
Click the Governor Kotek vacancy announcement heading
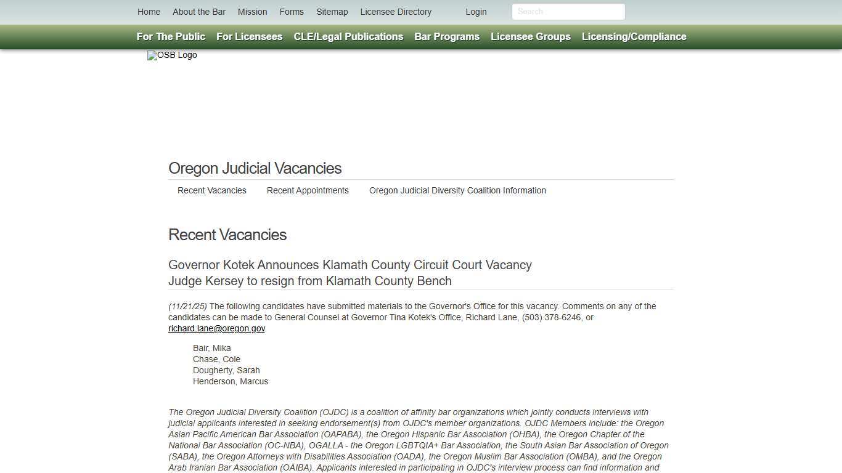[350, 265]
